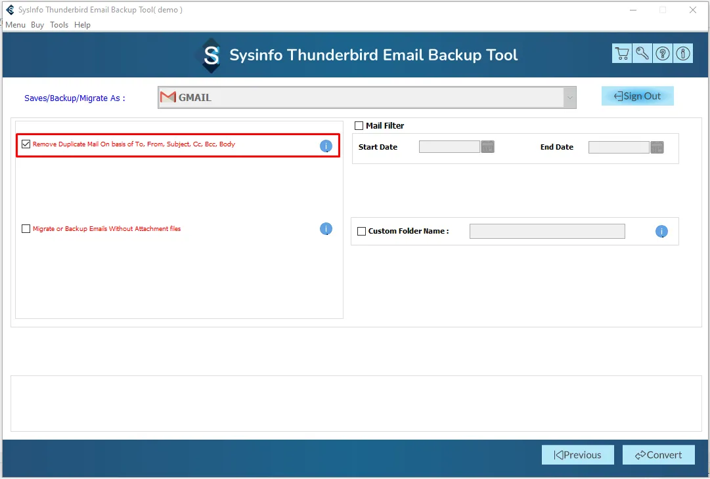Open the Menu menu
This screenshot has width=710, height=479.
15,25
